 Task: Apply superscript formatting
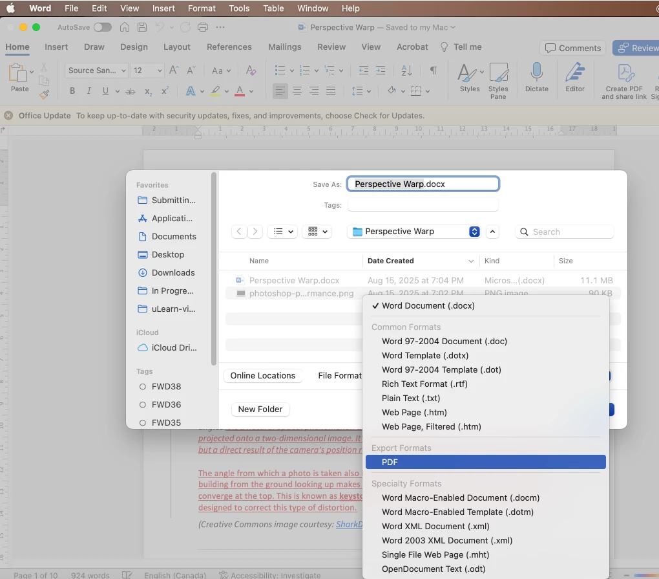(165, 91)
